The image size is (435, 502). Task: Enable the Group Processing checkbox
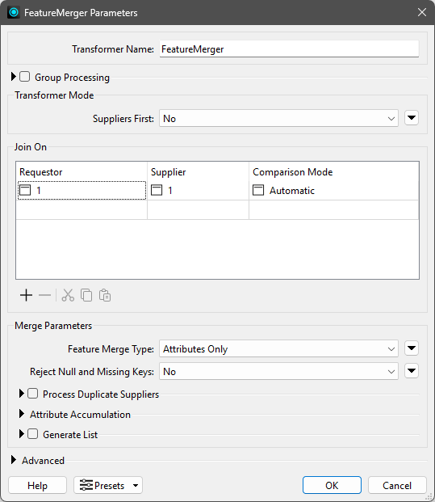pos(24,77)
